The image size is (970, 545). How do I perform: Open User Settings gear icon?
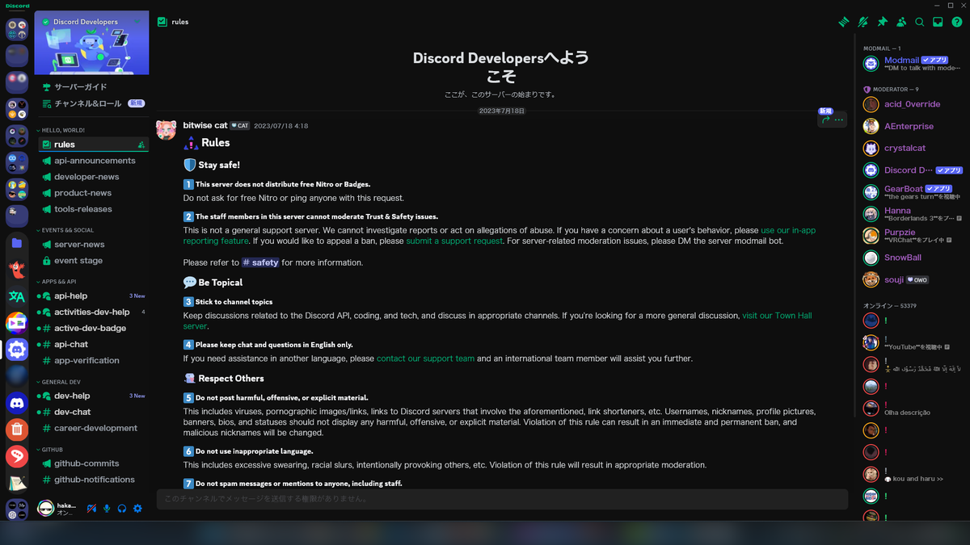click(x=137, y=509)
